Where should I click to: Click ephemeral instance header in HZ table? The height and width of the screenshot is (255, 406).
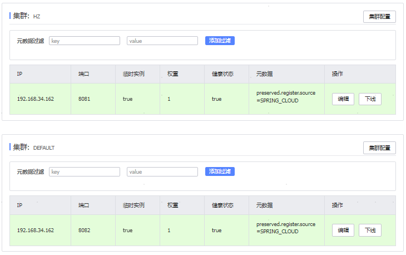[133, 74]
